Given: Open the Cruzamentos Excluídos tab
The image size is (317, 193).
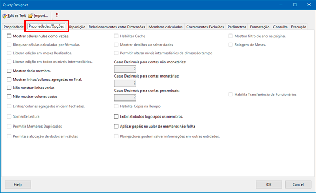Looking at the screenshot, I should 205,27.
